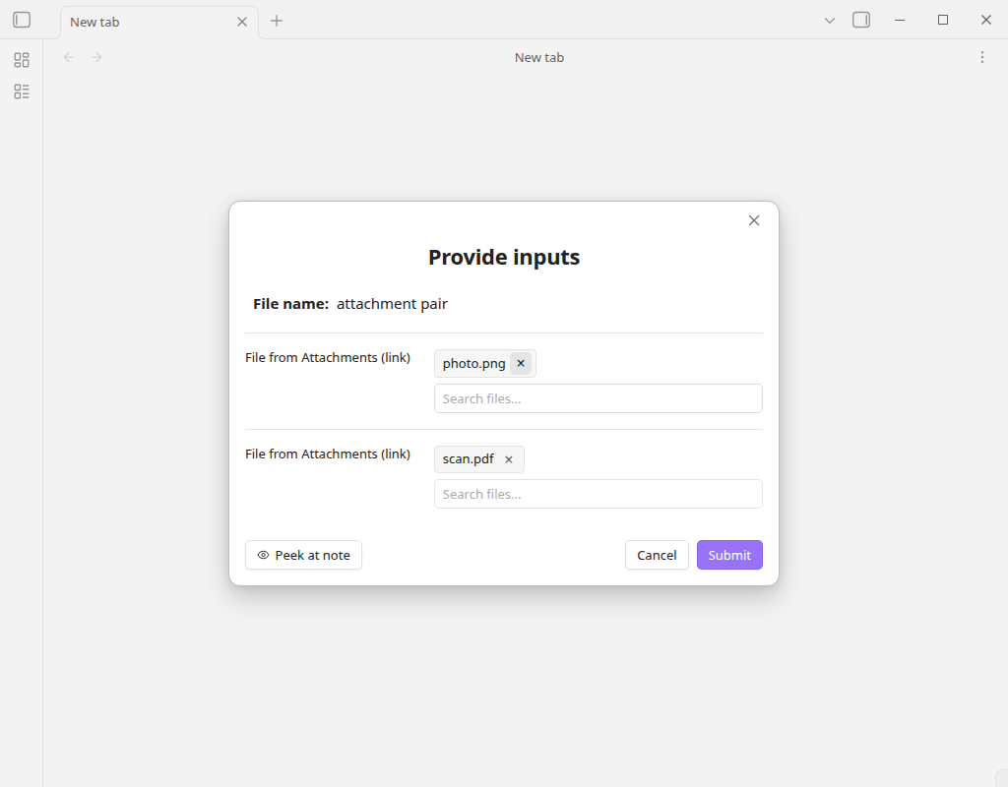Navigate forward with the right arrow
This screenshot has width=1008, height=787.
[x=96, y=57]
